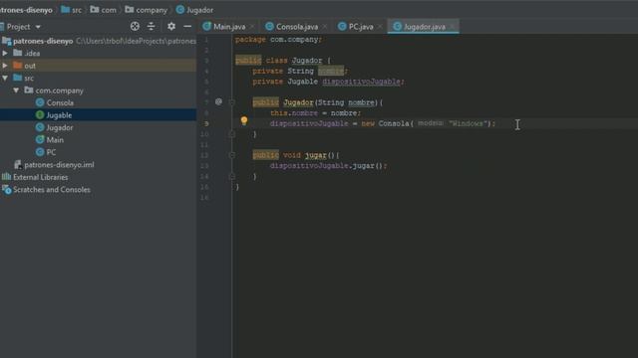638x358 pixels.
Task: Open External Libraries node
Action: (x=40, y=177)
